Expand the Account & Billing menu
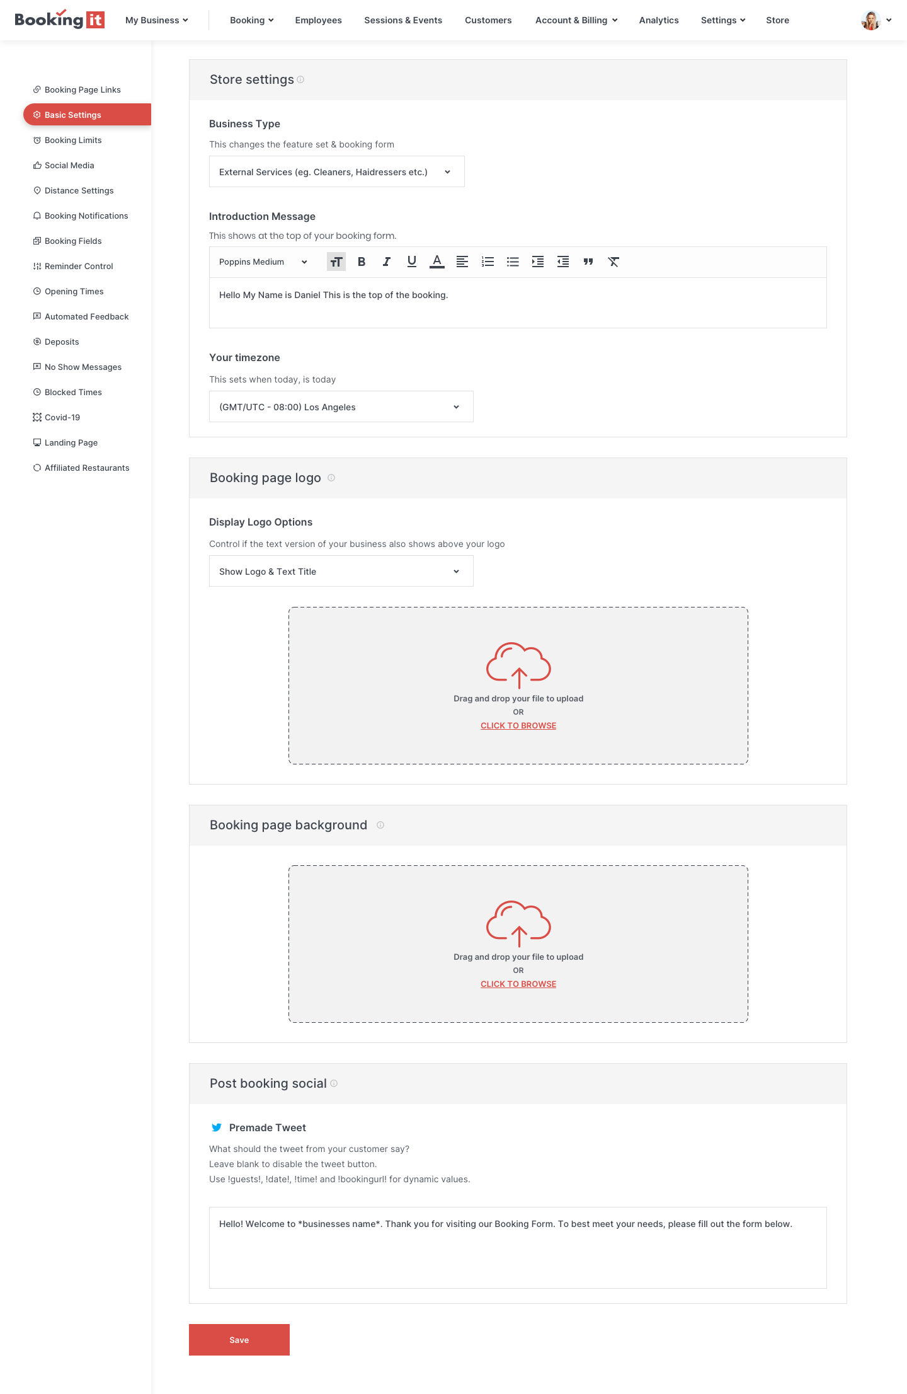907x1394 pixels. pos(576,20)
